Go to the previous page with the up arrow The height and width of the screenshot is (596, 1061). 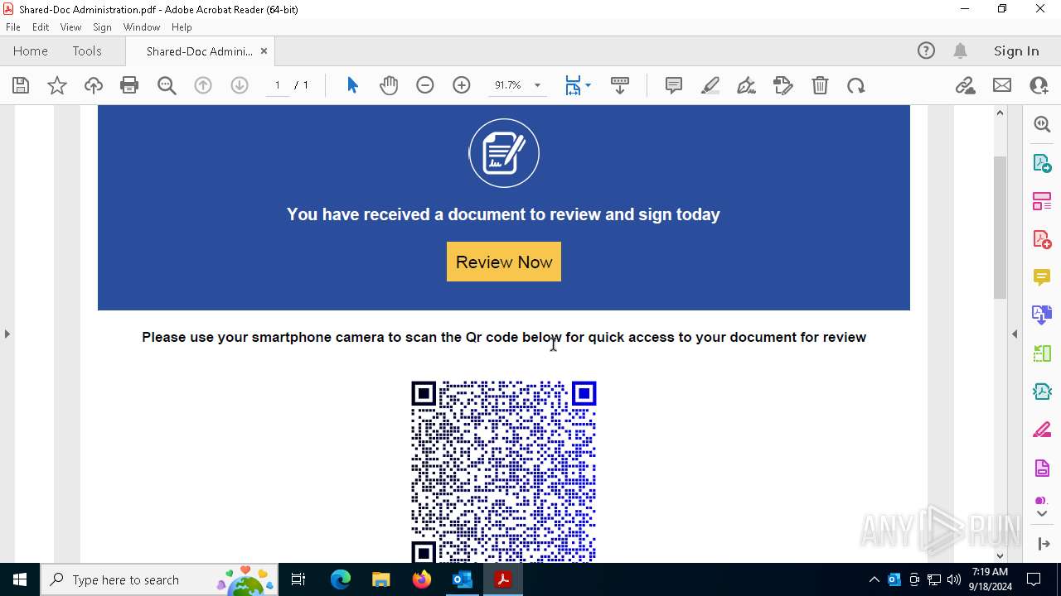pyautogui.click(x=203, y=85)
